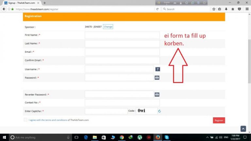Show hidden system tray icons
The height and width of the screenshot is (141, 251).
207,137
